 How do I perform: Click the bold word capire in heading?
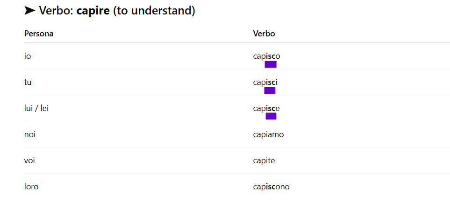point(93,11)
